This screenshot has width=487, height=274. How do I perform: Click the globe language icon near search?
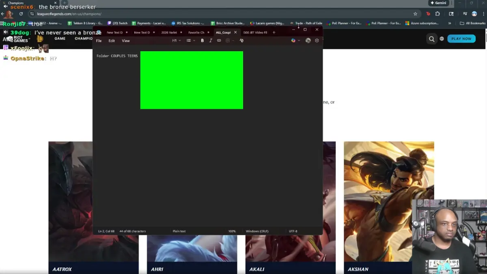coord(441,39)
